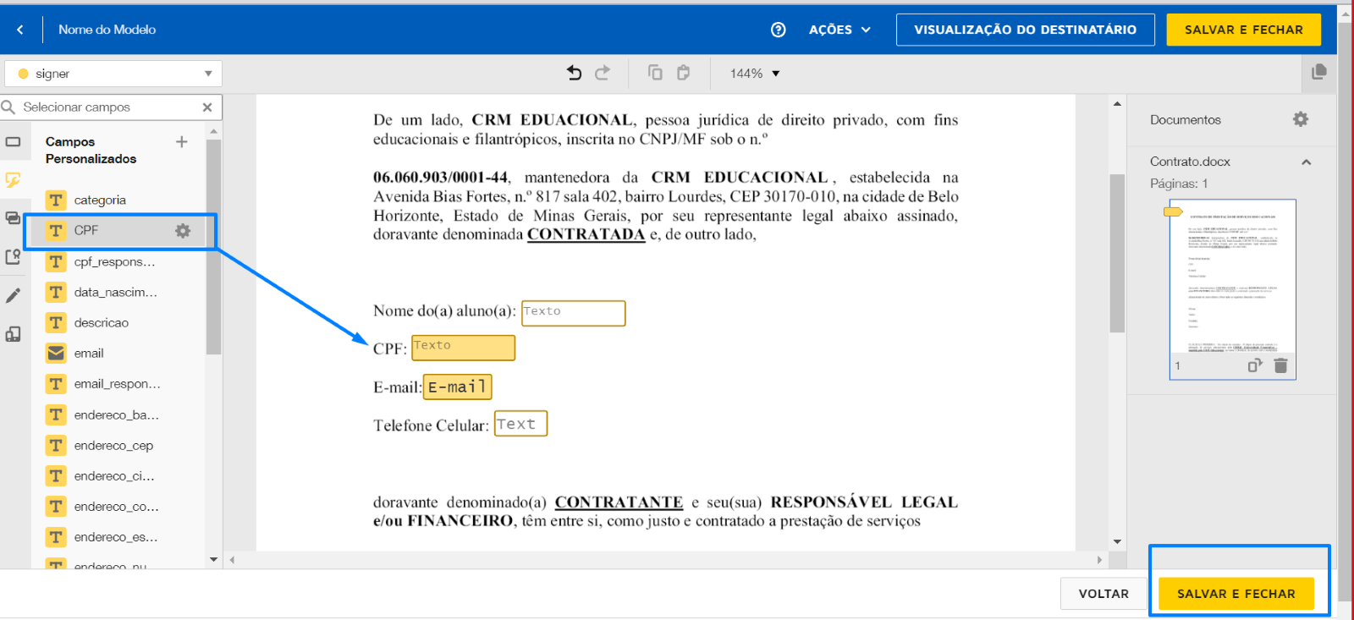
Task: Click bottom SALVAR E FECHAR button
Action: click(1236, 594)
